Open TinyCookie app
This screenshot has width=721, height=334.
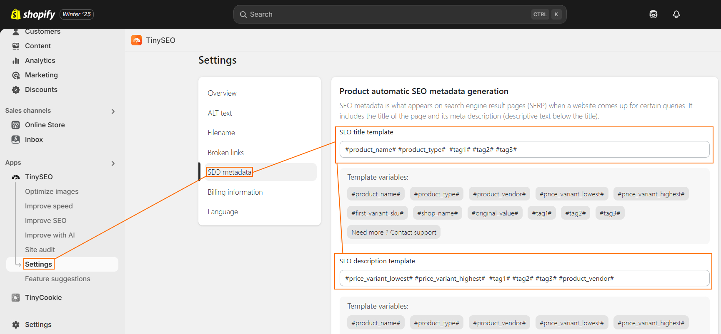coord(43,297)
